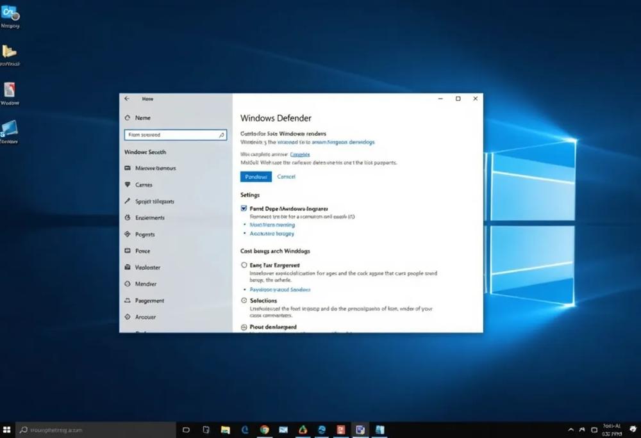Launch Microsoft Edge from the taskbar
This screenshot has height=438, width=641.
tap(245, 430)
